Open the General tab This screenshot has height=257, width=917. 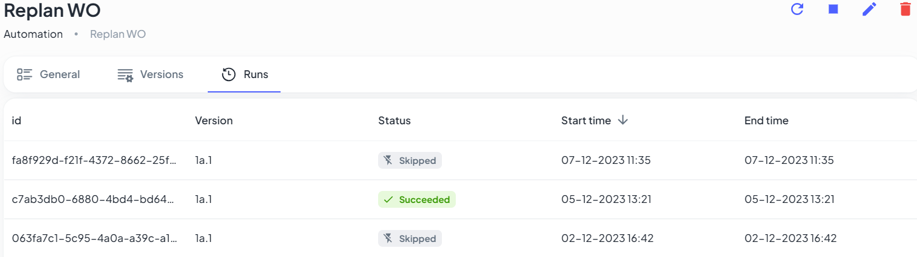click(60, 74)
